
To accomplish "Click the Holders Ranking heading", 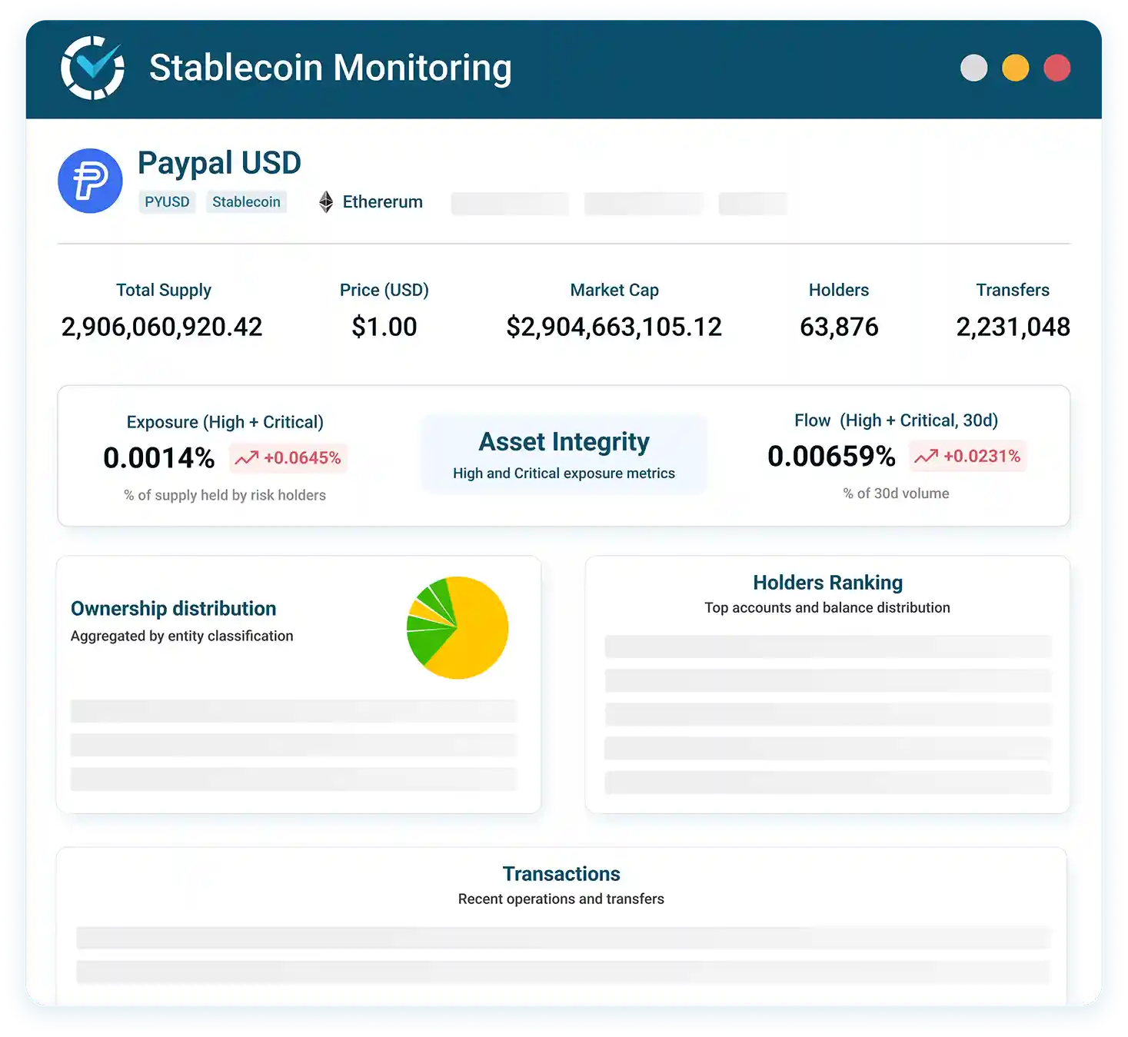I will point(827,583).
